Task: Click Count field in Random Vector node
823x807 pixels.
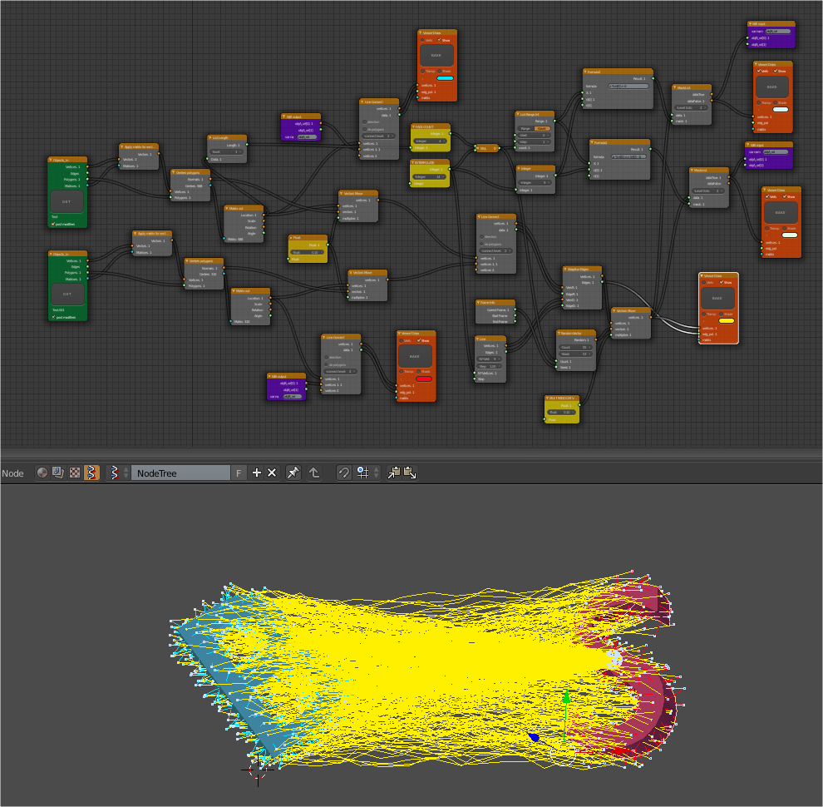Action: 576,347
